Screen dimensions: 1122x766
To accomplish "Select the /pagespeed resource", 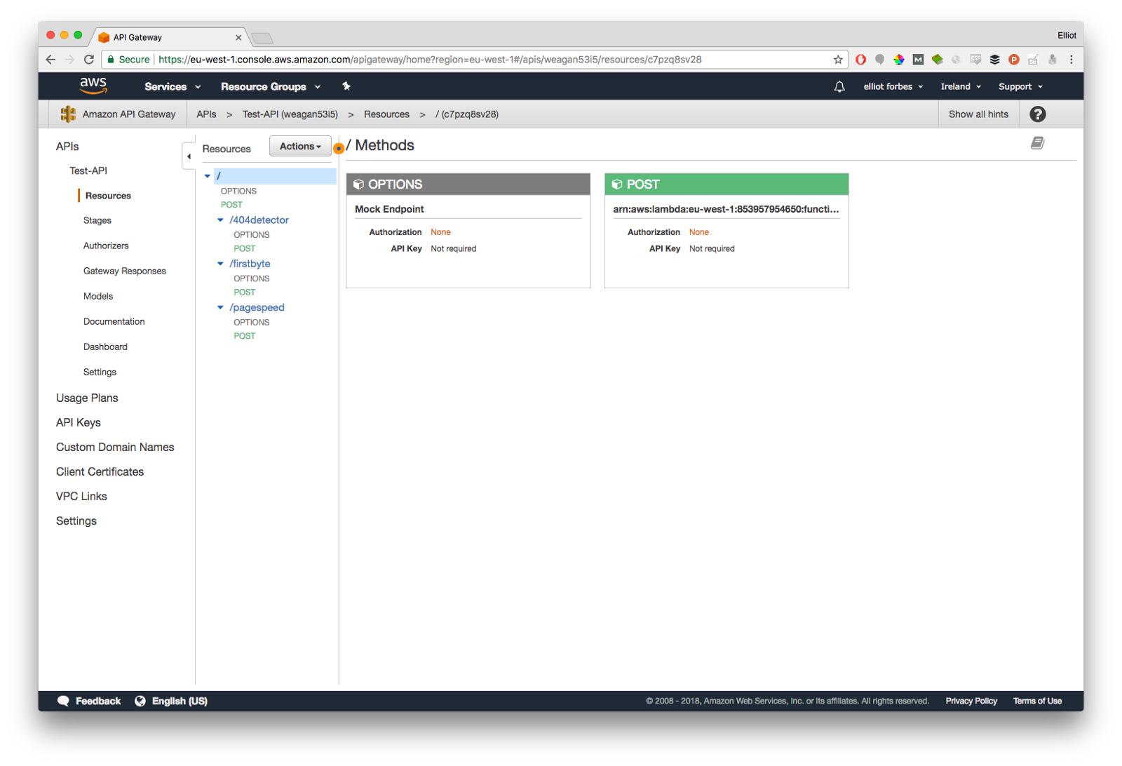I will pyautogui.click(x=257, y=307).
